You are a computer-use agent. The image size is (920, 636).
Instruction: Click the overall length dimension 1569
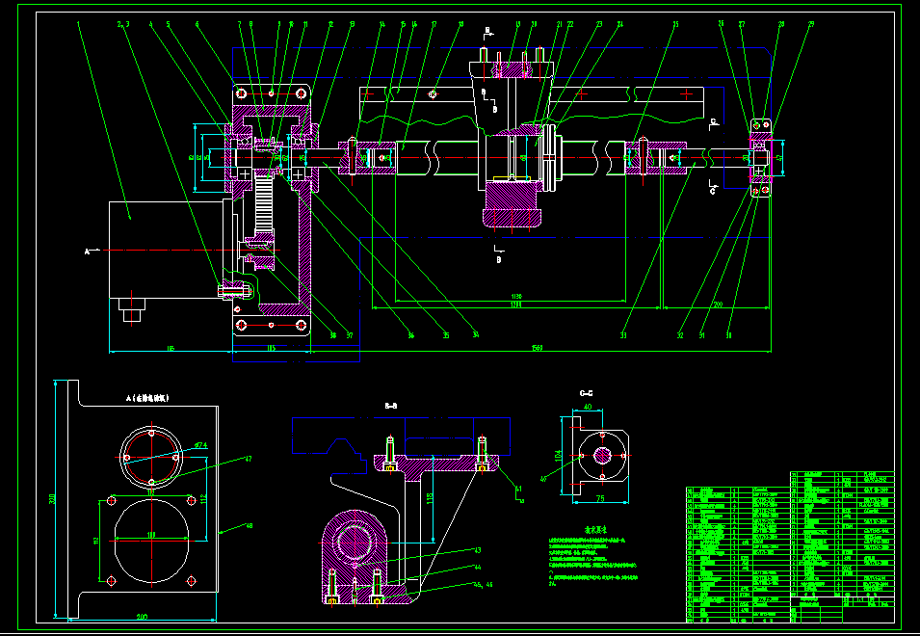(x=537, y=349)
